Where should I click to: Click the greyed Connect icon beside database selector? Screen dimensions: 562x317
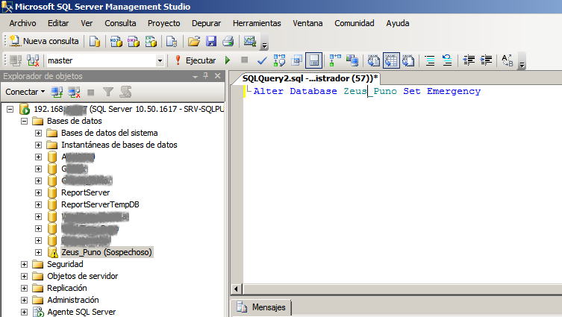(x=16, y=60)
